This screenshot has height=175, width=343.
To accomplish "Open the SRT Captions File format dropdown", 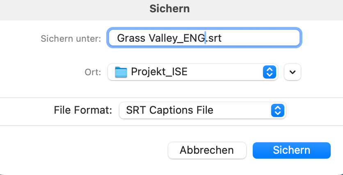I will point(203,110).
